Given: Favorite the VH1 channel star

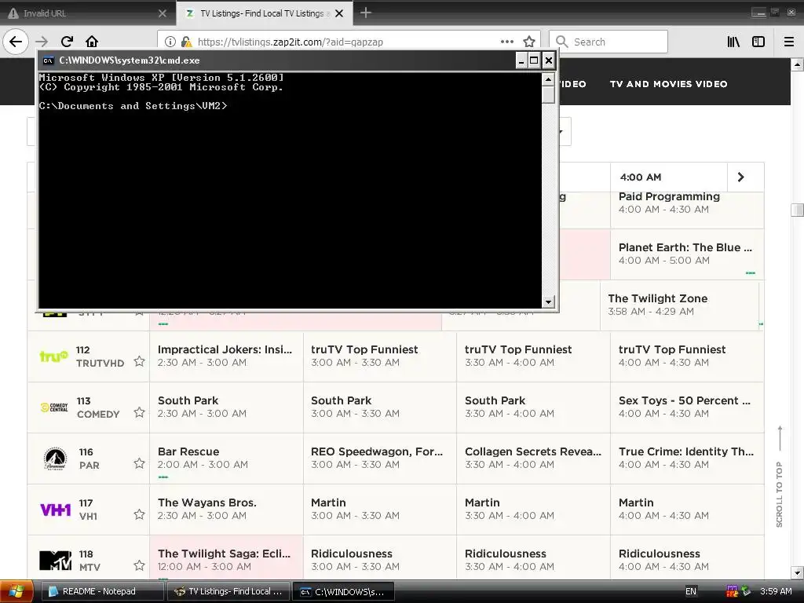Looking at the screenshot, I should pos(139,514).
